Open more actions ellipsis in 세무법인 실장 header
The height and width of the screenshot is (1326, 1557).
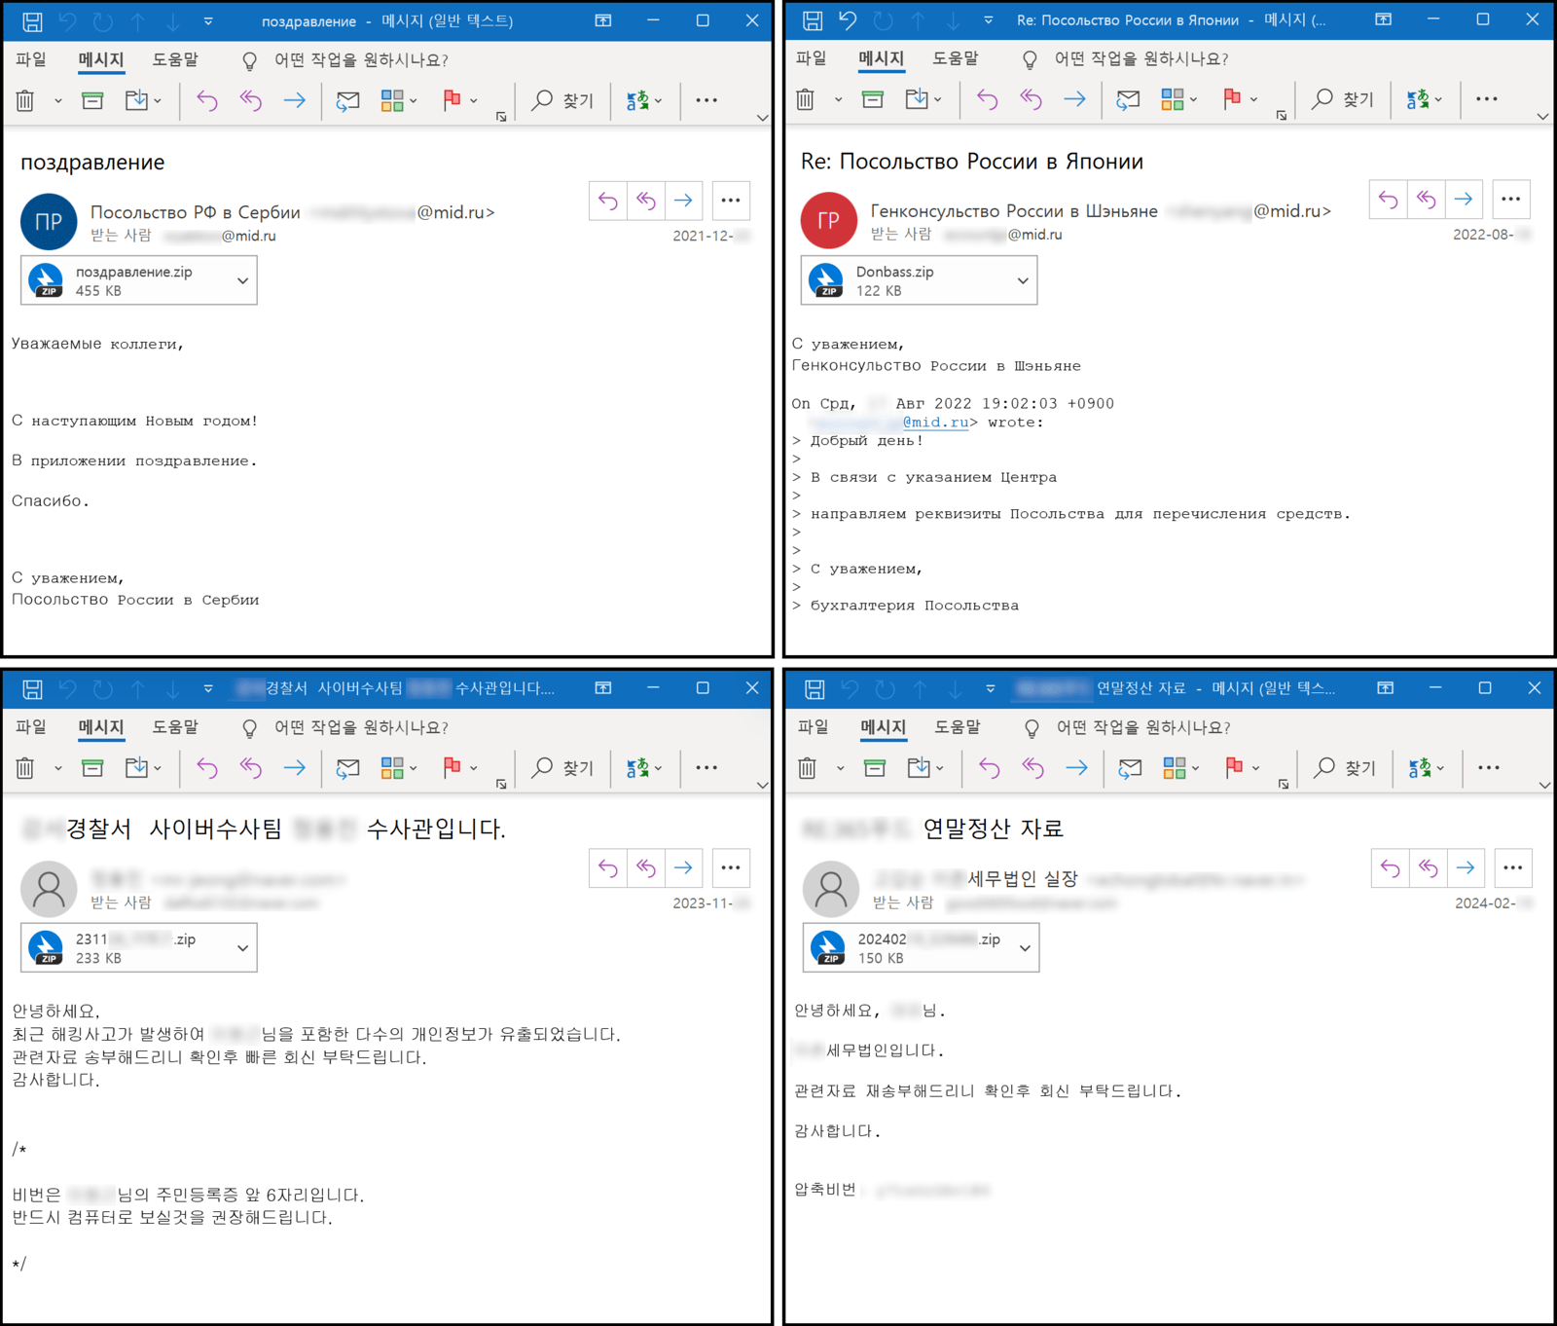click(x=1513, y=867)
